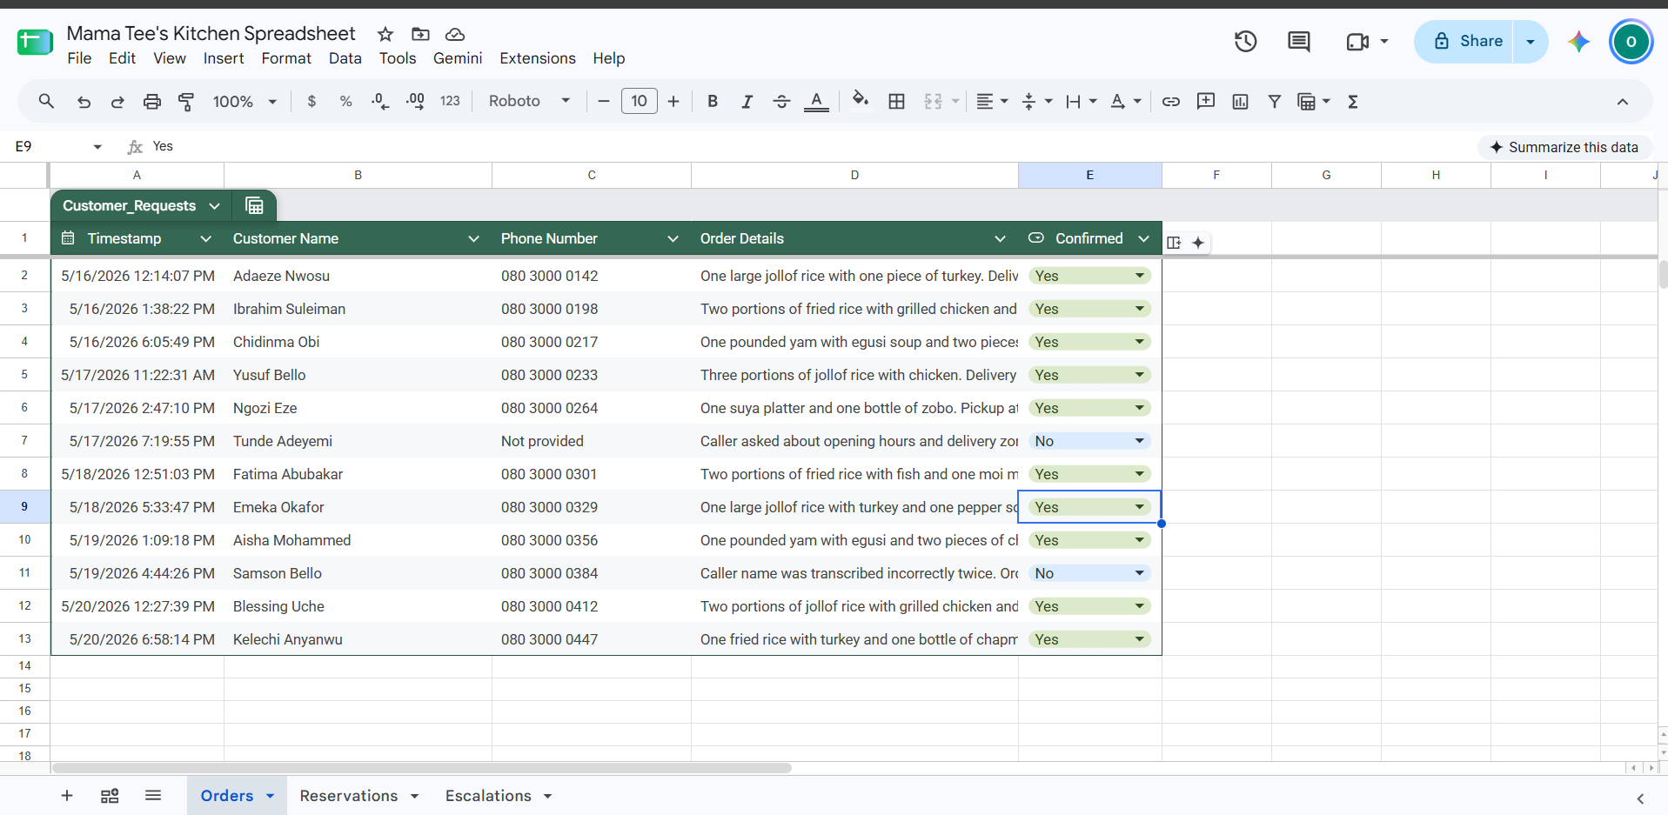
Task: Expand the Customer_Requests table menu
Action: coord(214,206)
